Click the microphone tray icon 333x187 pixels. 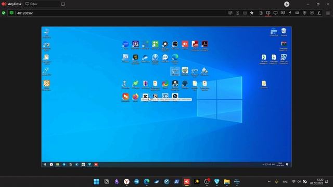tap(276, 182)
